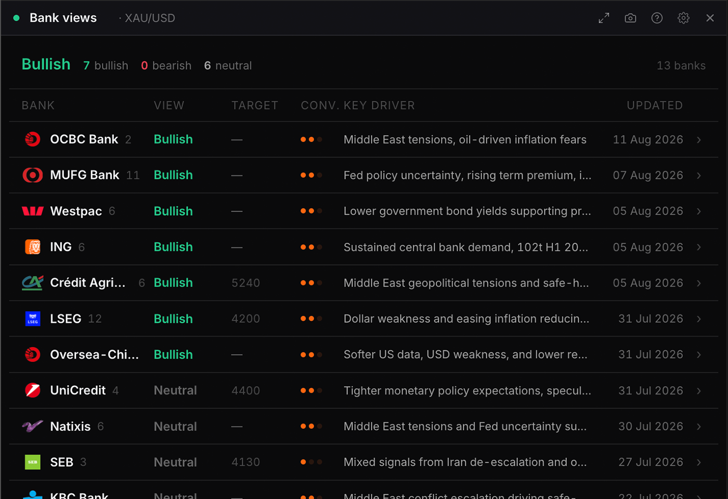Screen dimensions: 728x499
Task: Click the 30 Jul 2026 updated date
Action: [x=651, y=426]
